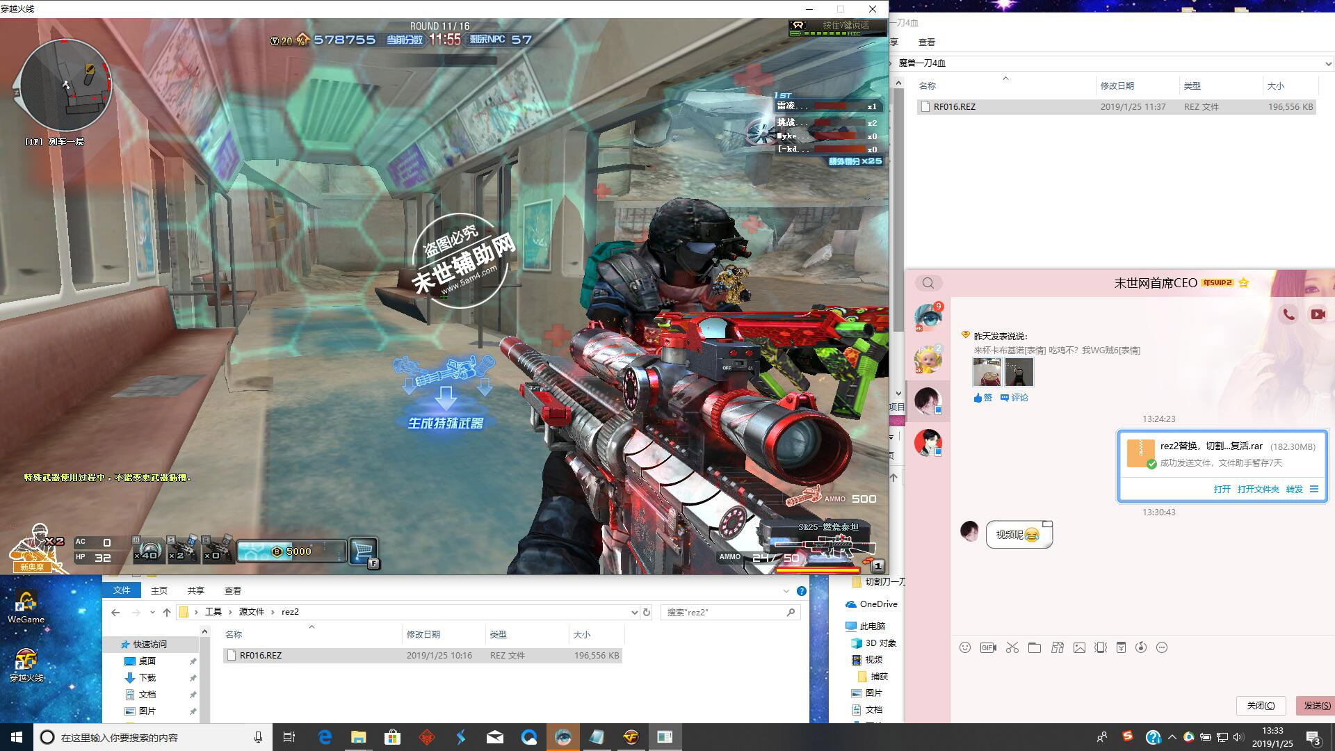
Task: Click 评论 comment on status post
Action: point(1014,398)
